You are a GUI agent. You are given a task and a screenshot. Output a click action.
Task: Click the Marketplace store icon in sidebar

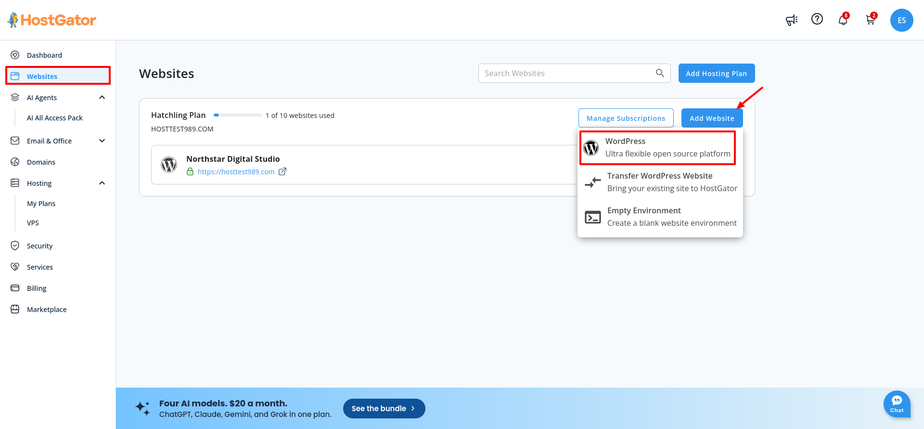[15, 309]
